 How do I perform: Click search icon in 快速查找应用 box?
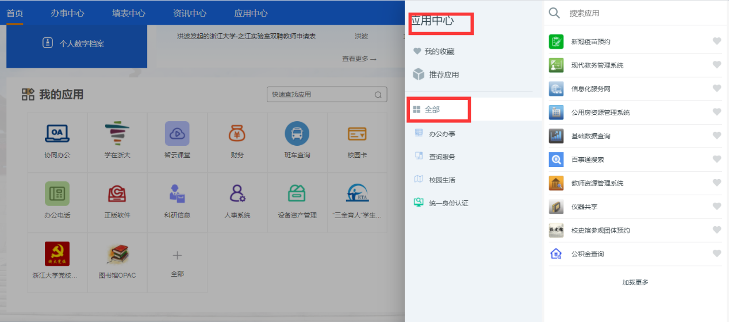click(x=378, y=95)
